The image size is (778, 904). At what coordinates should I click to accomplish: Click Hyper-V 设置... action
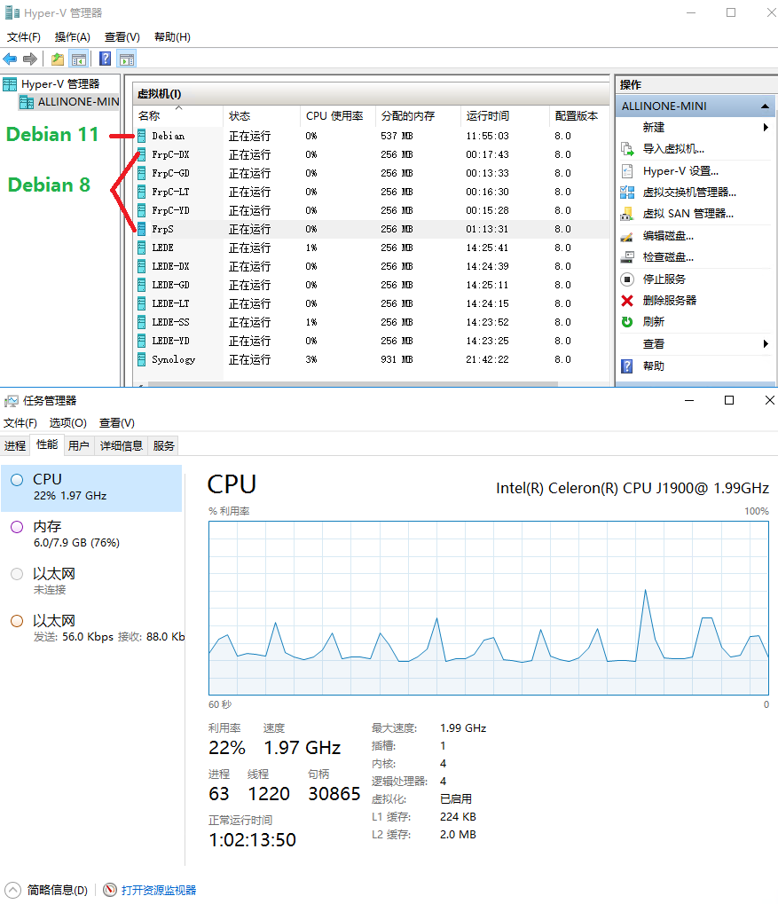[x=680, y=171]
